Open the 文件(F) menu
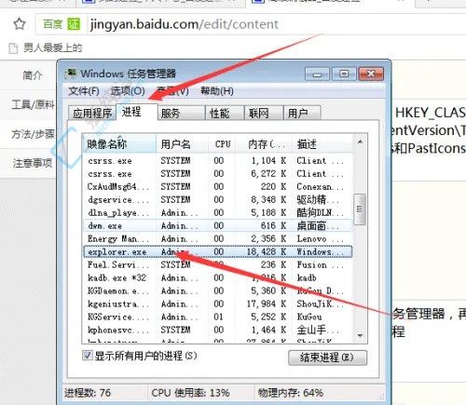The width and height of the screenshot is (466, 405). (84, 91)
